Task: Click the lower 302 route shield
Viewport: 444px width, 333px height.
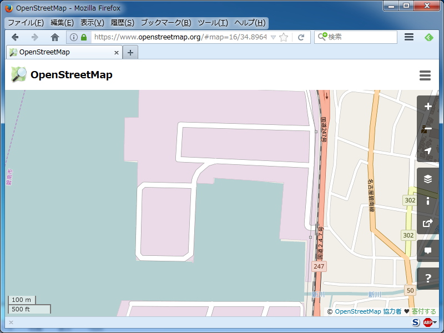Action: tap(408, 235)
